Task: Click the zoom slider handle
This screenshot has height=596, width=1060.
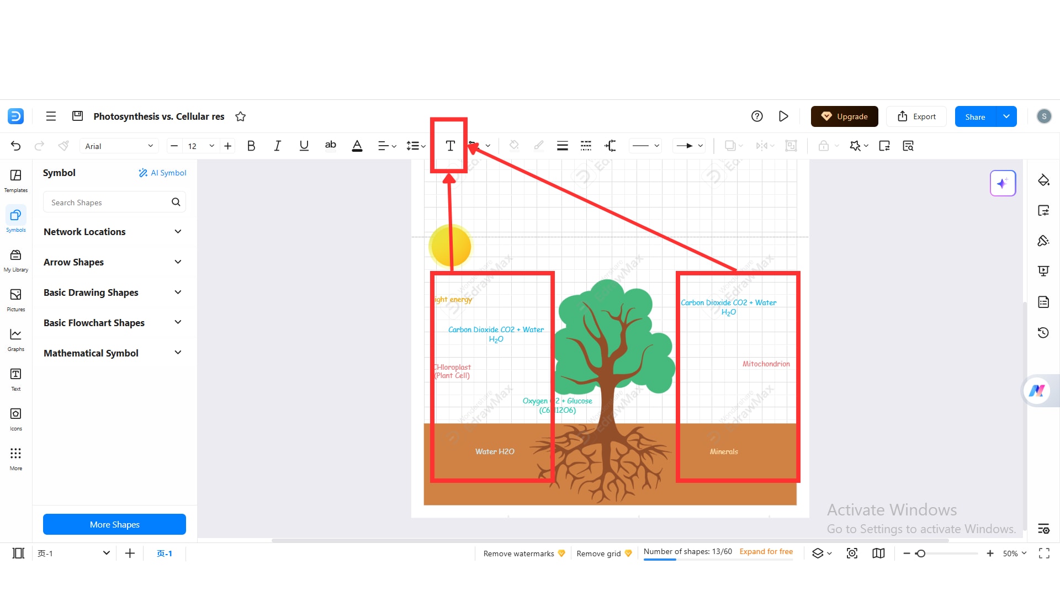Action: coord(920,554)
